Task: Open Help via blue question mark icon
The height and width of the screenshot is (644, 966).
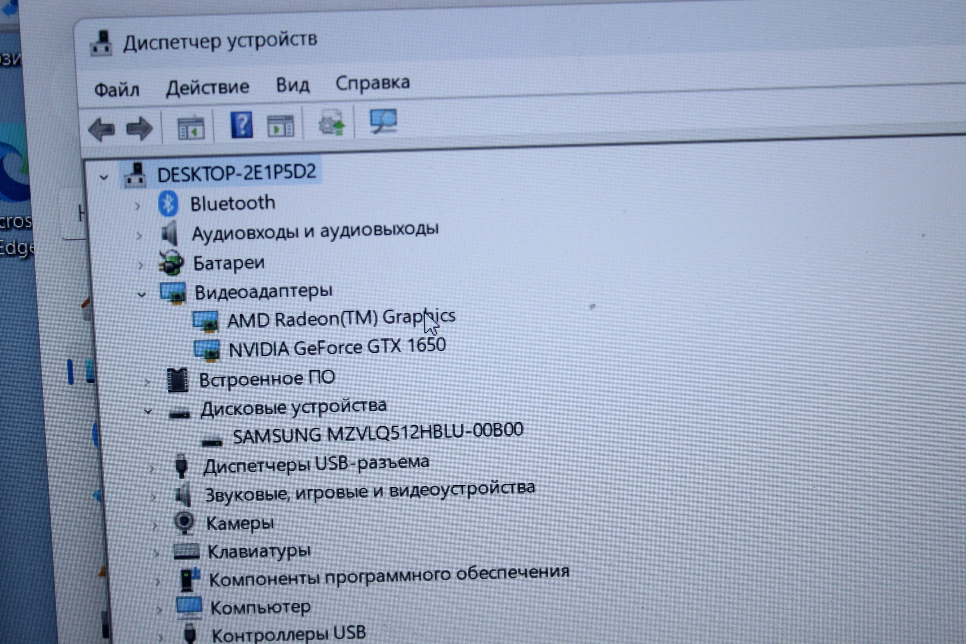Action: click(242, 124)
